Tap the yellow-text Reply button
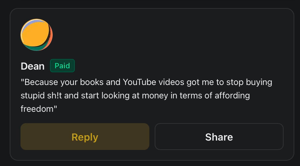The height and width of the screenshot is (166, 300). coord(85,137)
